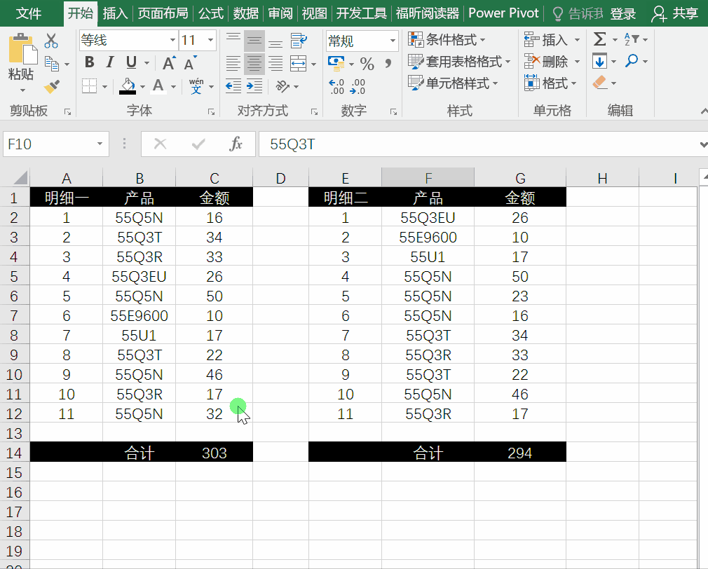Open the font size 11 dropdown
The height and width of the screenshot is (569, 708).
pos(210,40)
